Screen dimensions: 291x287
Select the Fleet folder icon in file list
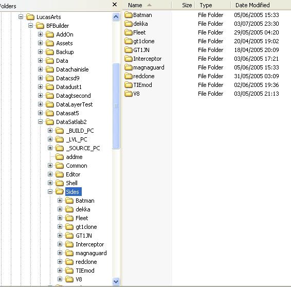[128, 32]
